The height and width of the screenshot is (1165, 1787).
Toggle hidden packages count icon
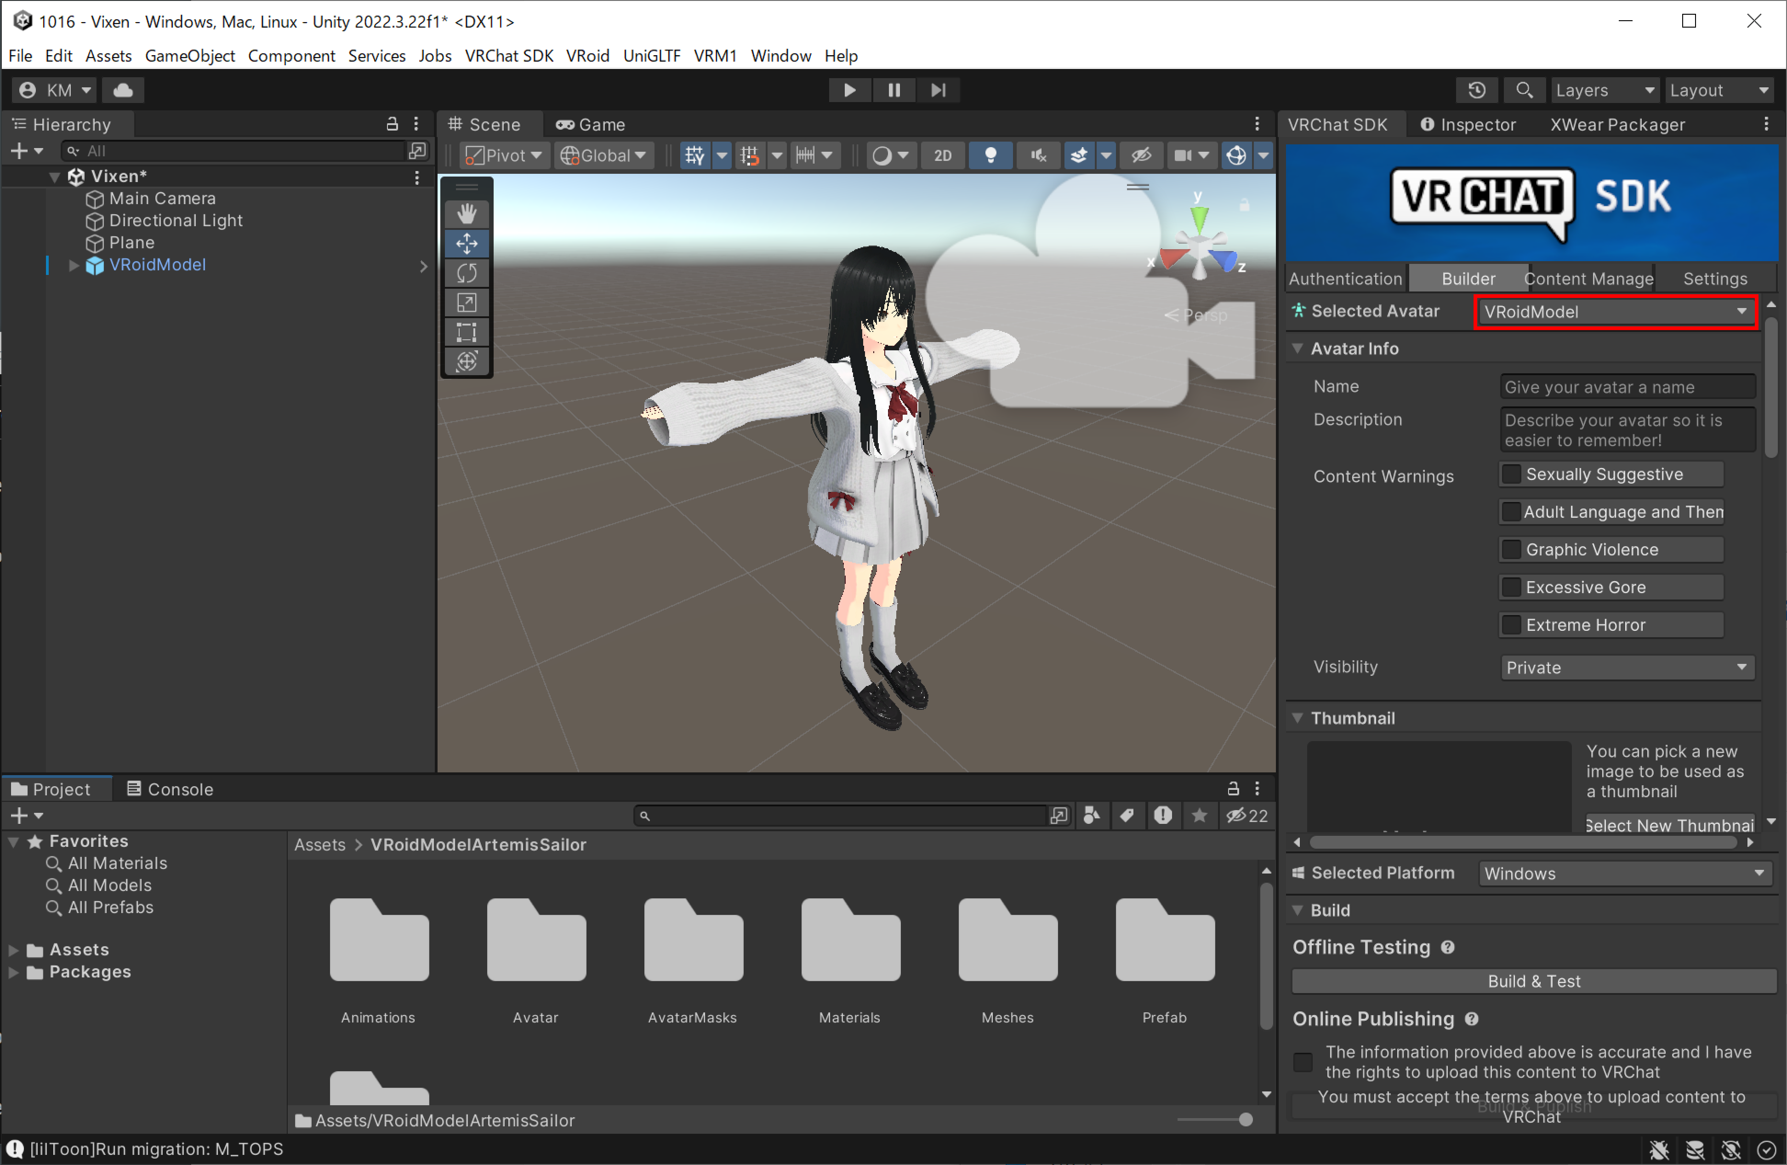tap(1247, 815)
